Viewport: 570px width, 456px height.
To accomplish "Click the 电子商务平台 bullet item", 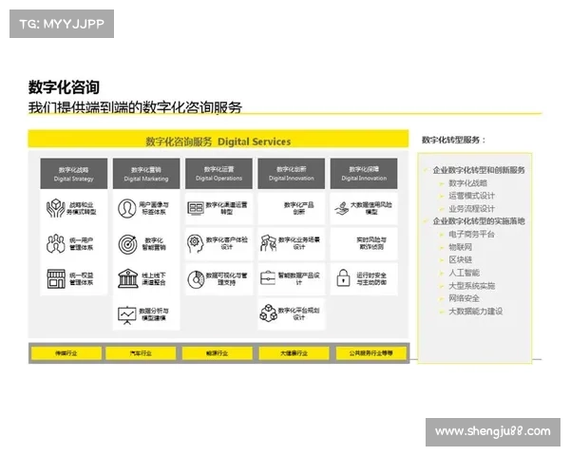I will pyautogui.click(x=471, y=235).
